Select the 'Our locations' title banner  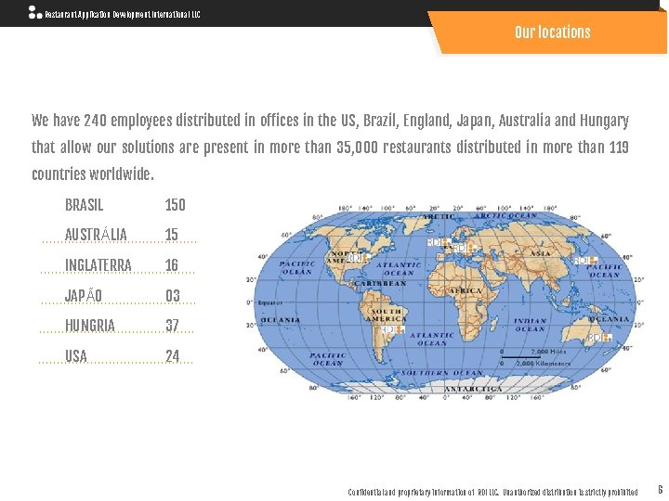(549, 32)
